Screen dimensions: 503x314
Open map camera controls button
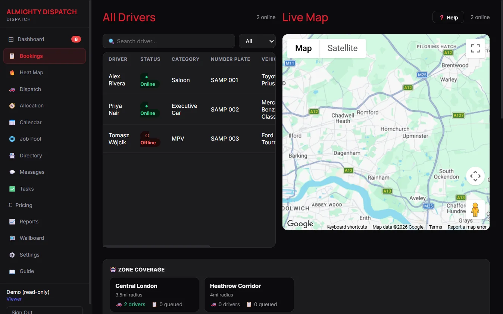[475, 176]
